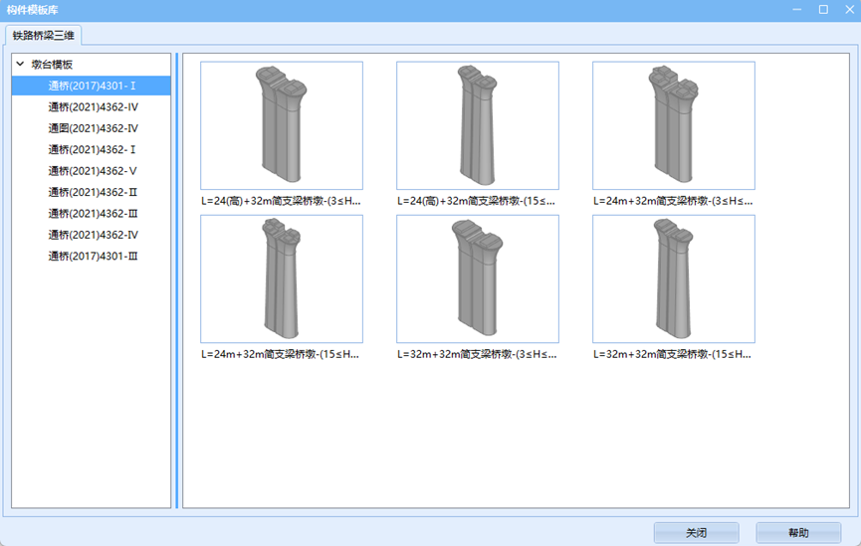This screenshot has width=861, height=546.
Task: Select the L=24(高)+32m pier thumbnail for 3≤H
Action: [281, 126]
